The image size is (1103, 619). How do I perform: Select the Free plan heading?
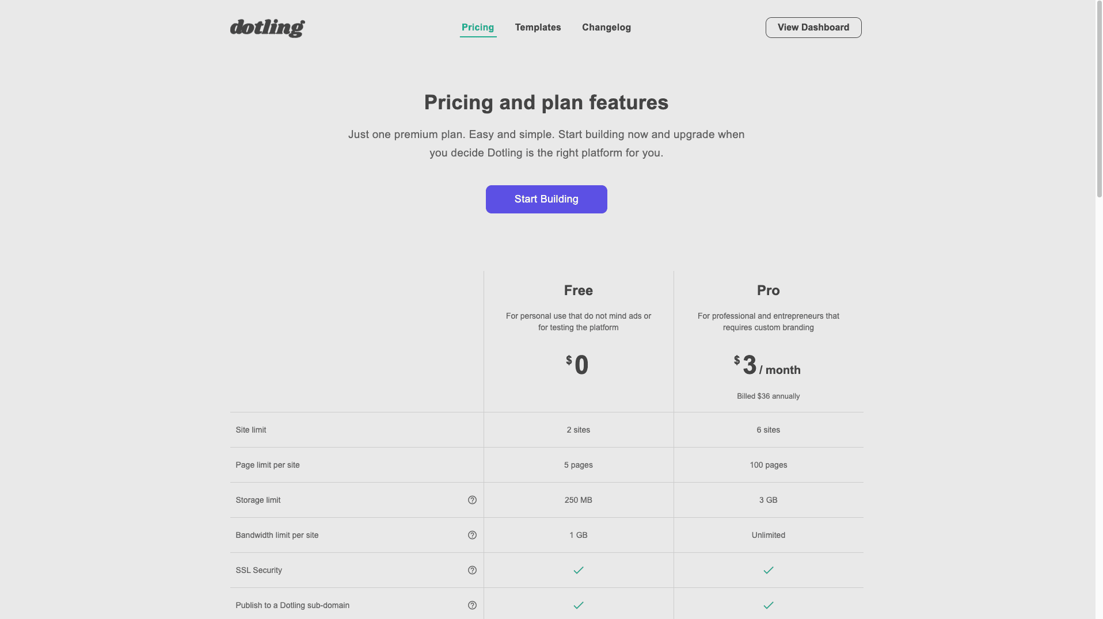(578, 291)
